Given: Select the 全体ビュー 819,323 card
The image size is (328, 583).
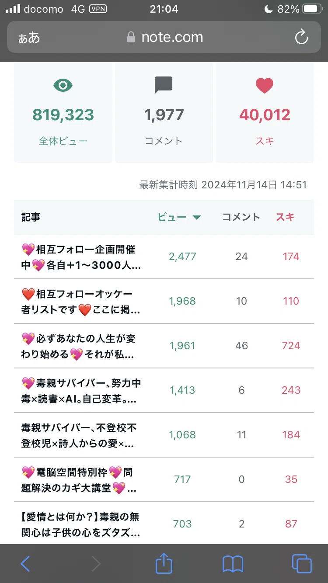Looking at the screenshot, I should click(63, 112).
